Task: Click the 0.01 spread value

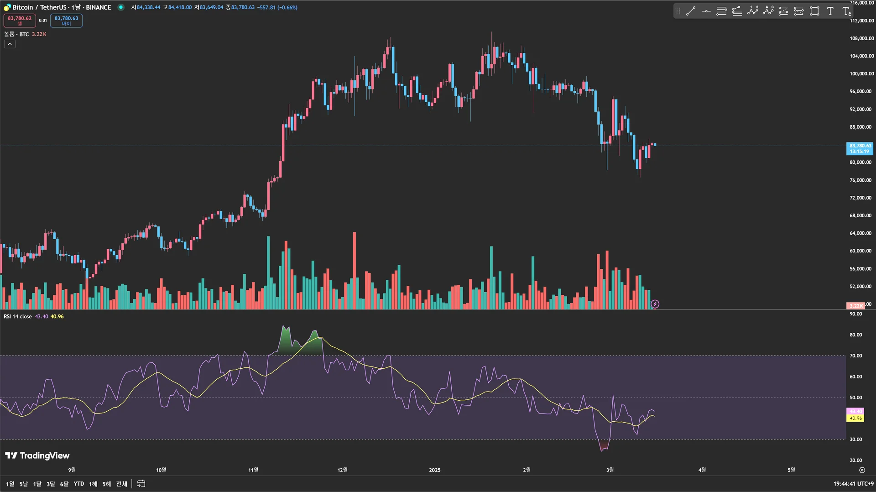Action: click(x=43, y=21)
